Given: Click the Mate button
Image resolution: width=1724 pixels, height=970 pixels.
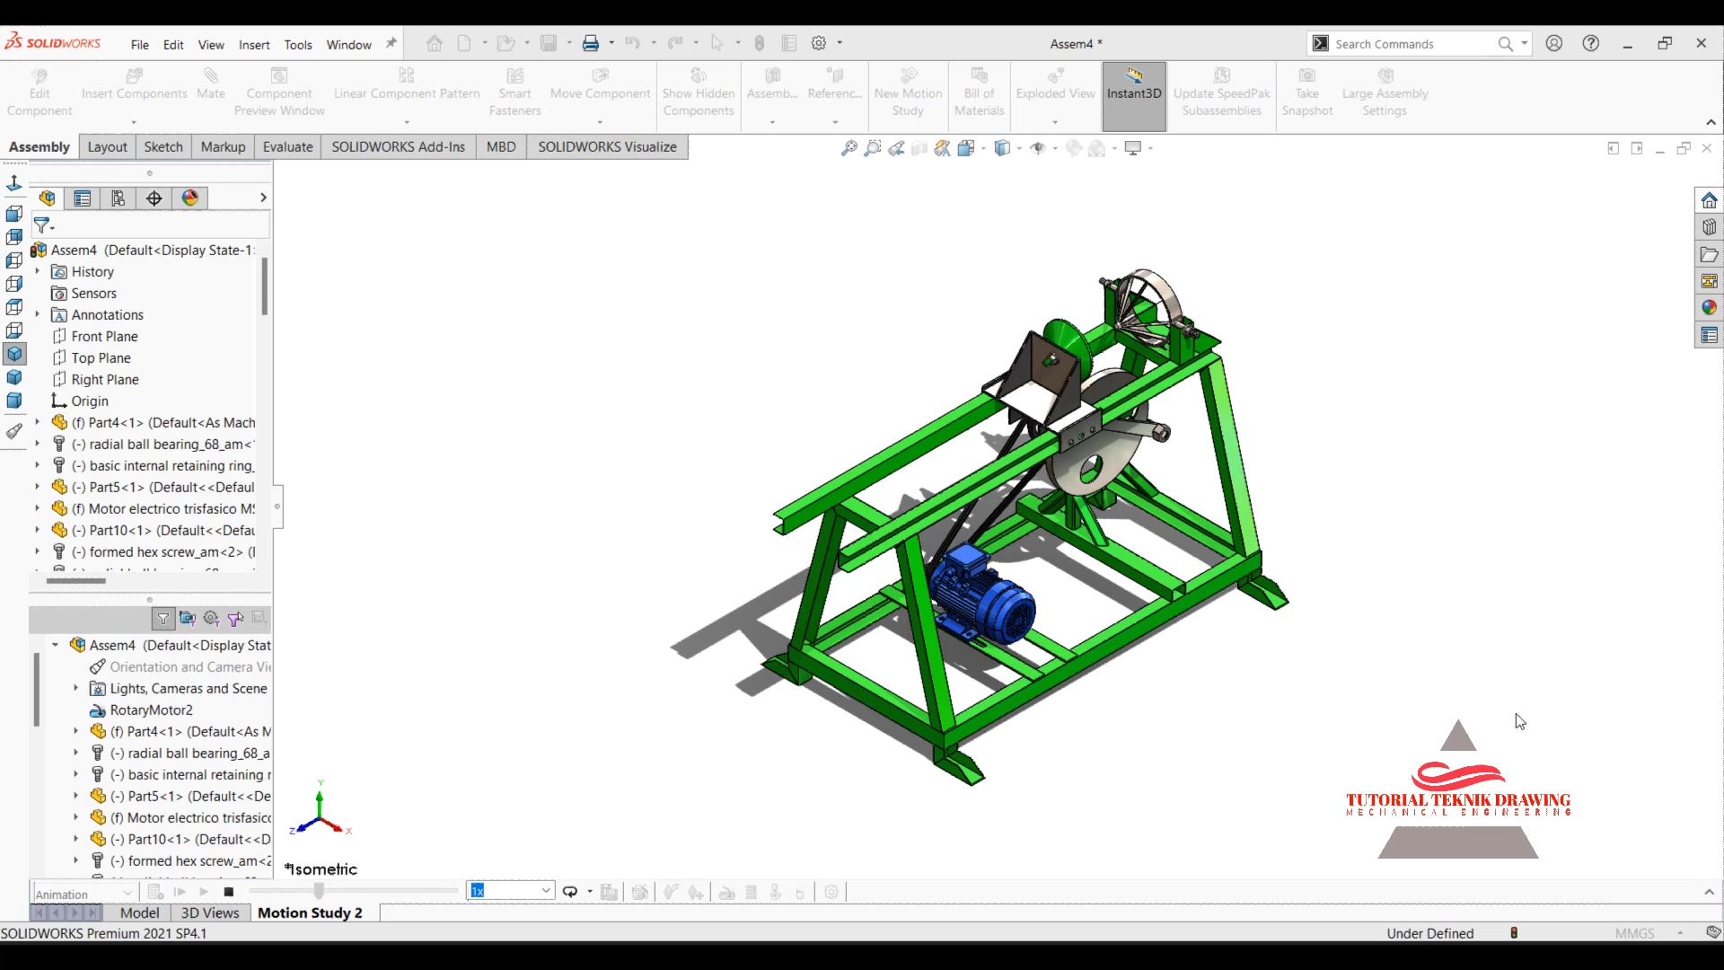Looking at the screenshot, I should [x=211, y=84].
